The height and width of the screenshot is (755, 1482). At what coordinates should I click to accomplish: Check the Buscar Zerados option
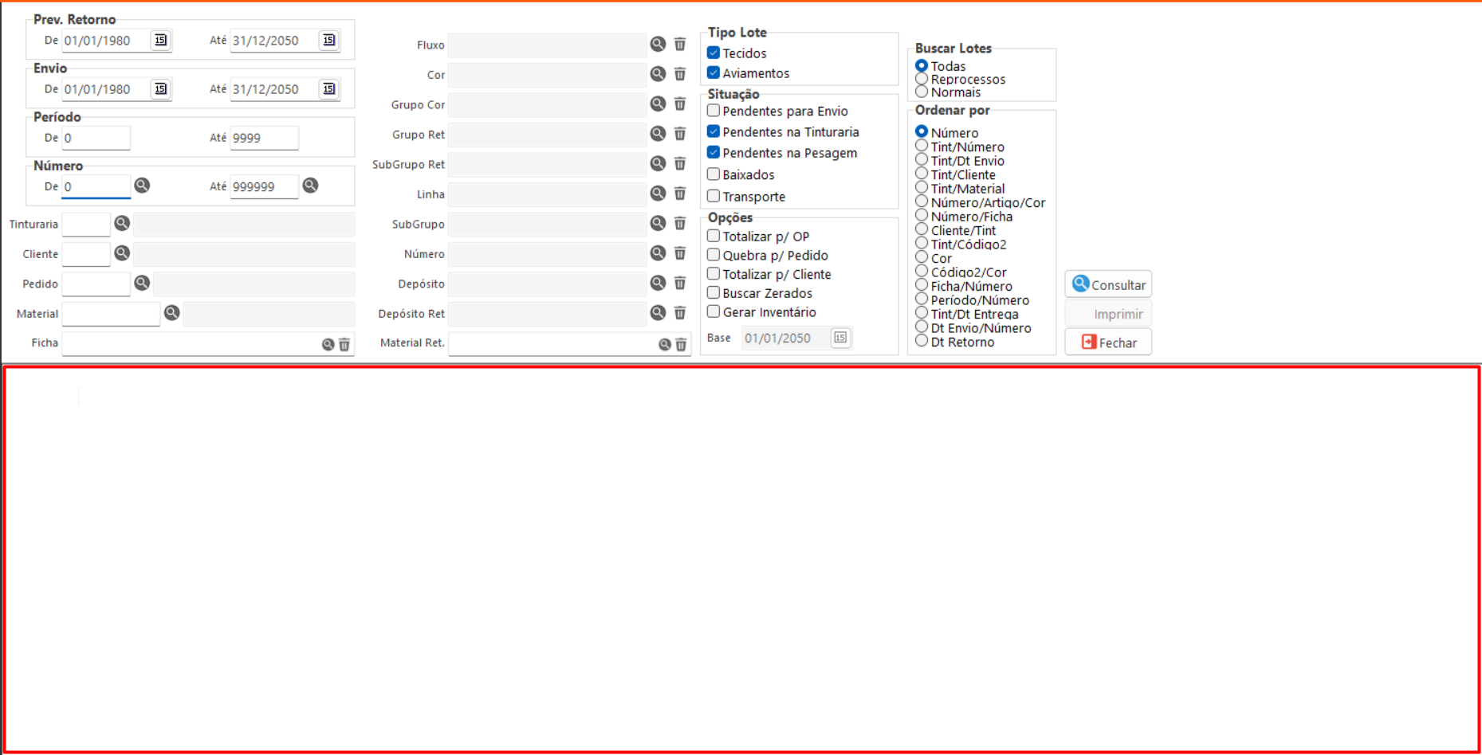tap(713, 293)
